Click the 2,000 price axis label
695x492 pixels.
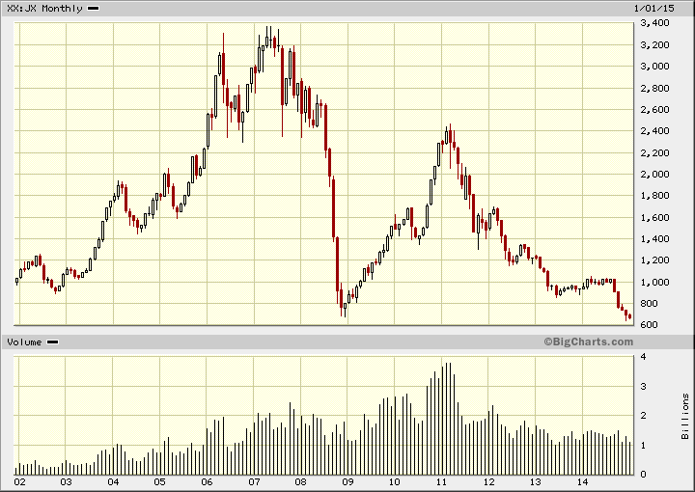point(654,174)
